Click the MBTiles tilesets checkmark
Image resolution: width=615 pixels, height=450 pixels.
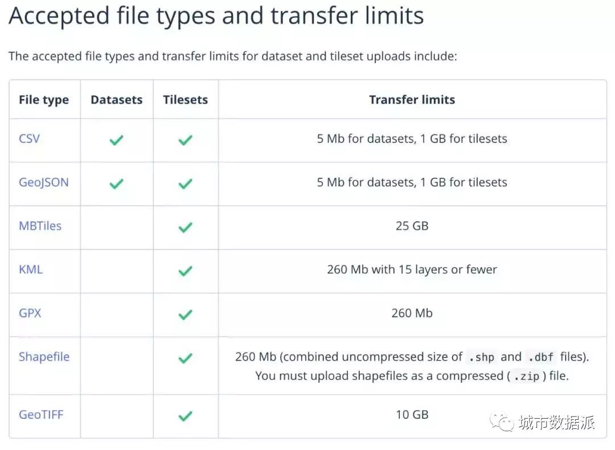coord(185,227)
